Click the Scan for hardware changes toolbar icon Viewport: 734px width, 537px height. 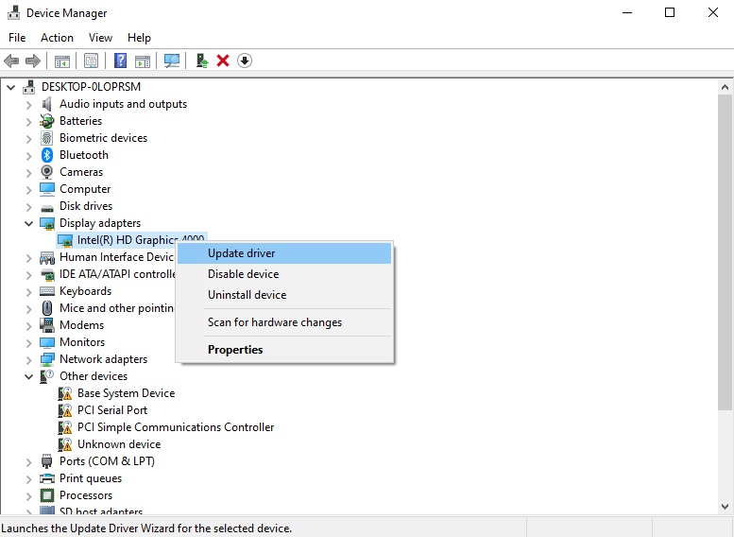[172, 61]
